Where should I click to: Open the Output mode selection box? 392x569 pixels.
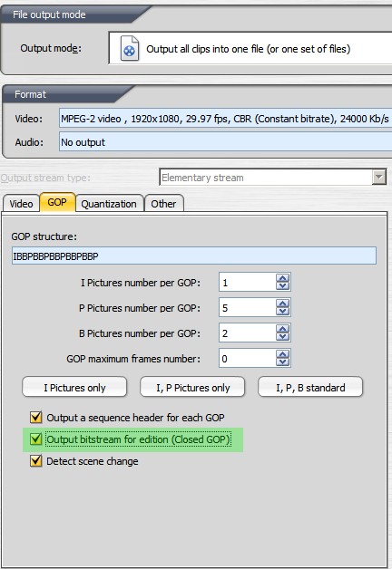(250, 48)
